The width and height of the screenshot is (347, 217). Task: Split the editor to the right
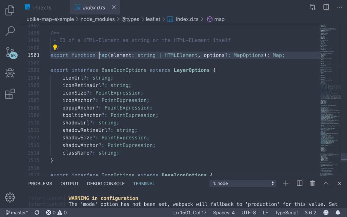(326, 7)
